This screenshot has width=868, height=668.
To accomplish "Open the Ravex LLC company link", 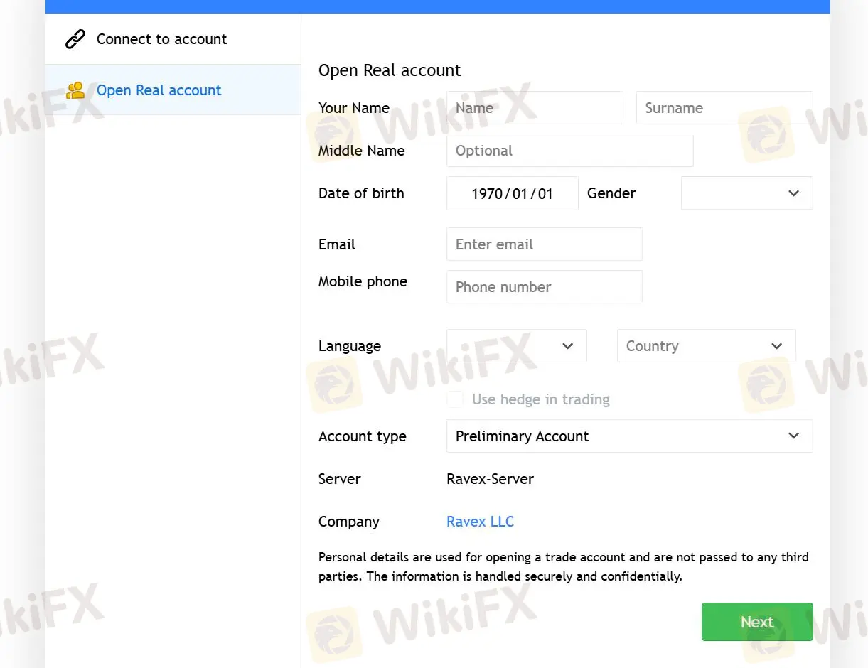I will [x=480, y=522].
